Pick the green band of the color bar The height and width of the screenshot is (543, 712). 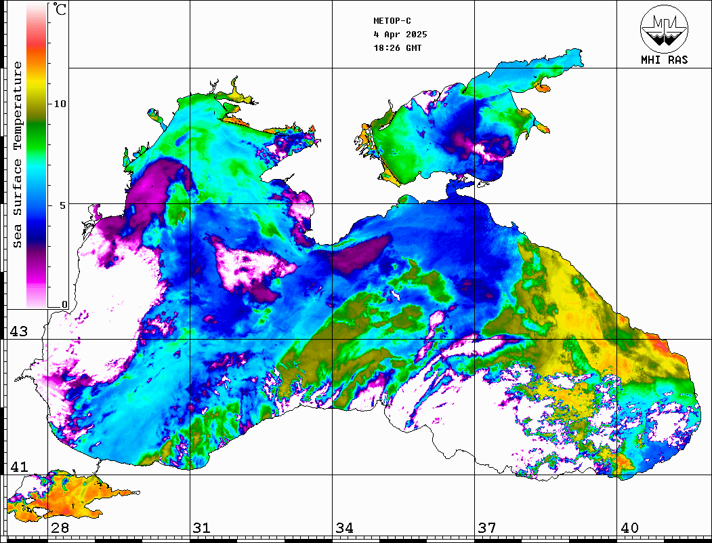point(36,125)
